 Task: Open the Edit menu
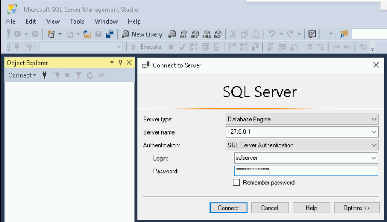(31, 21)
